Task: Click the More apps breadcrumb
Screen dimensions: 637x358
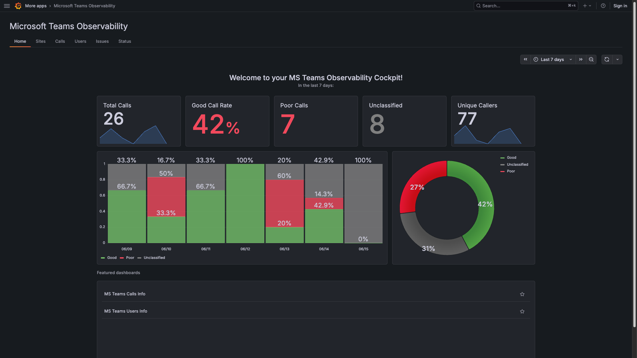Action: pos(36,6)
